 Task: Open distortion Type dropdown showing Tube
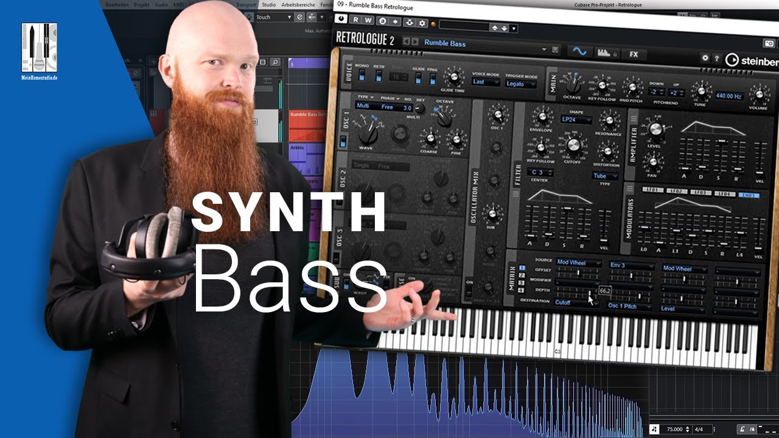click(605, 176)
